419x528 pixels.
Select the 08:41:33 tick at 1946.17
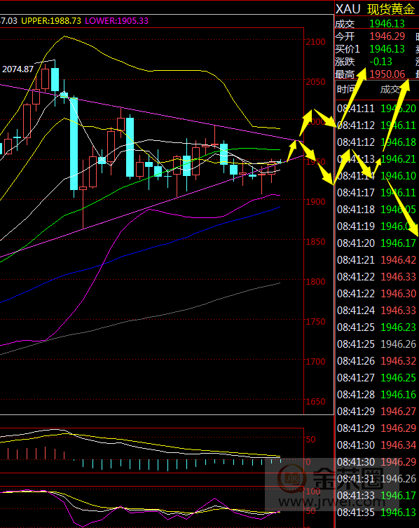pyautogui.click(x=377, y=496)
